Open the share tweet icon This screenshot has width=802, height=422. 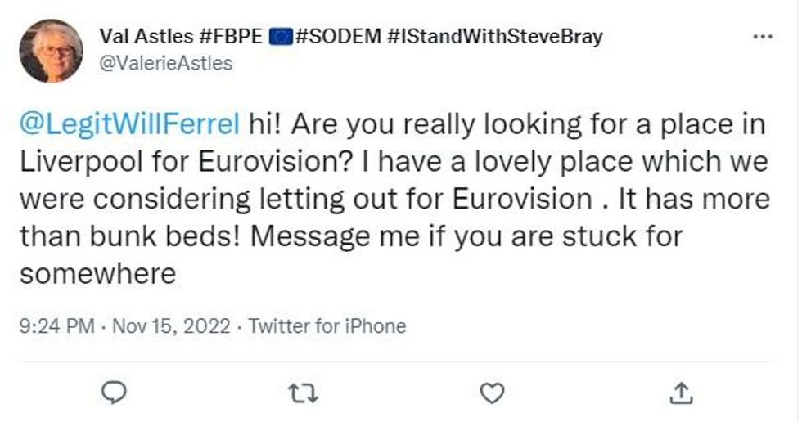(x=678, y=394)
